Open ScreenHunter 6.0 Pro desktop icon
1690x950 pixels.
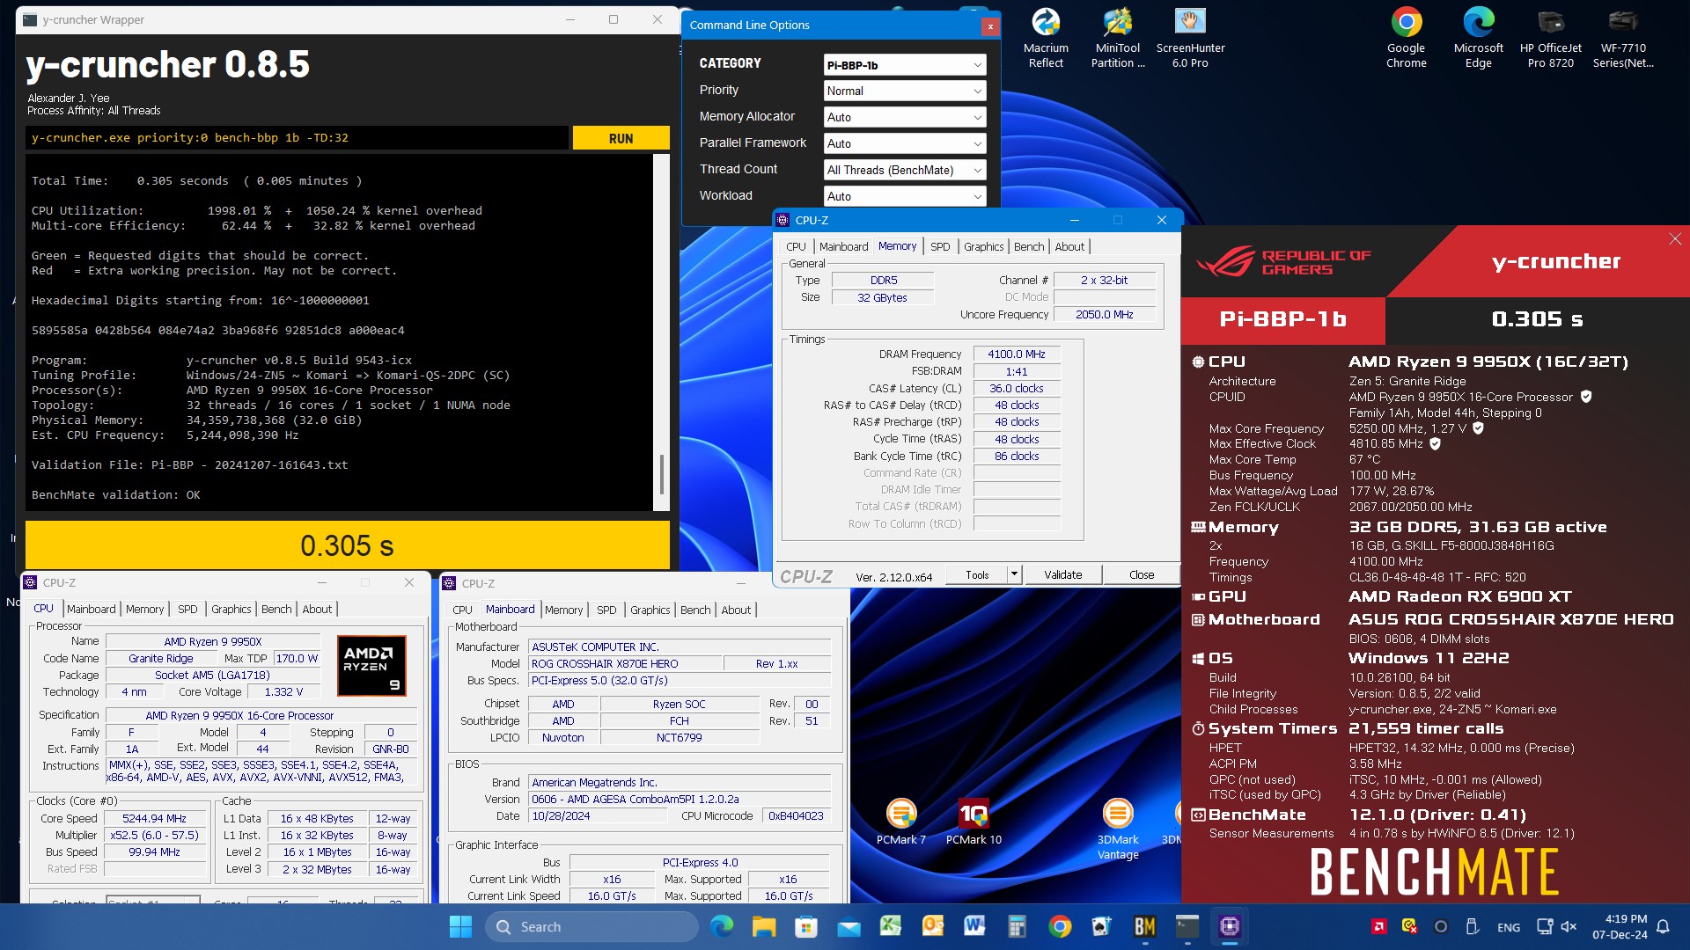click(1190, 38)
